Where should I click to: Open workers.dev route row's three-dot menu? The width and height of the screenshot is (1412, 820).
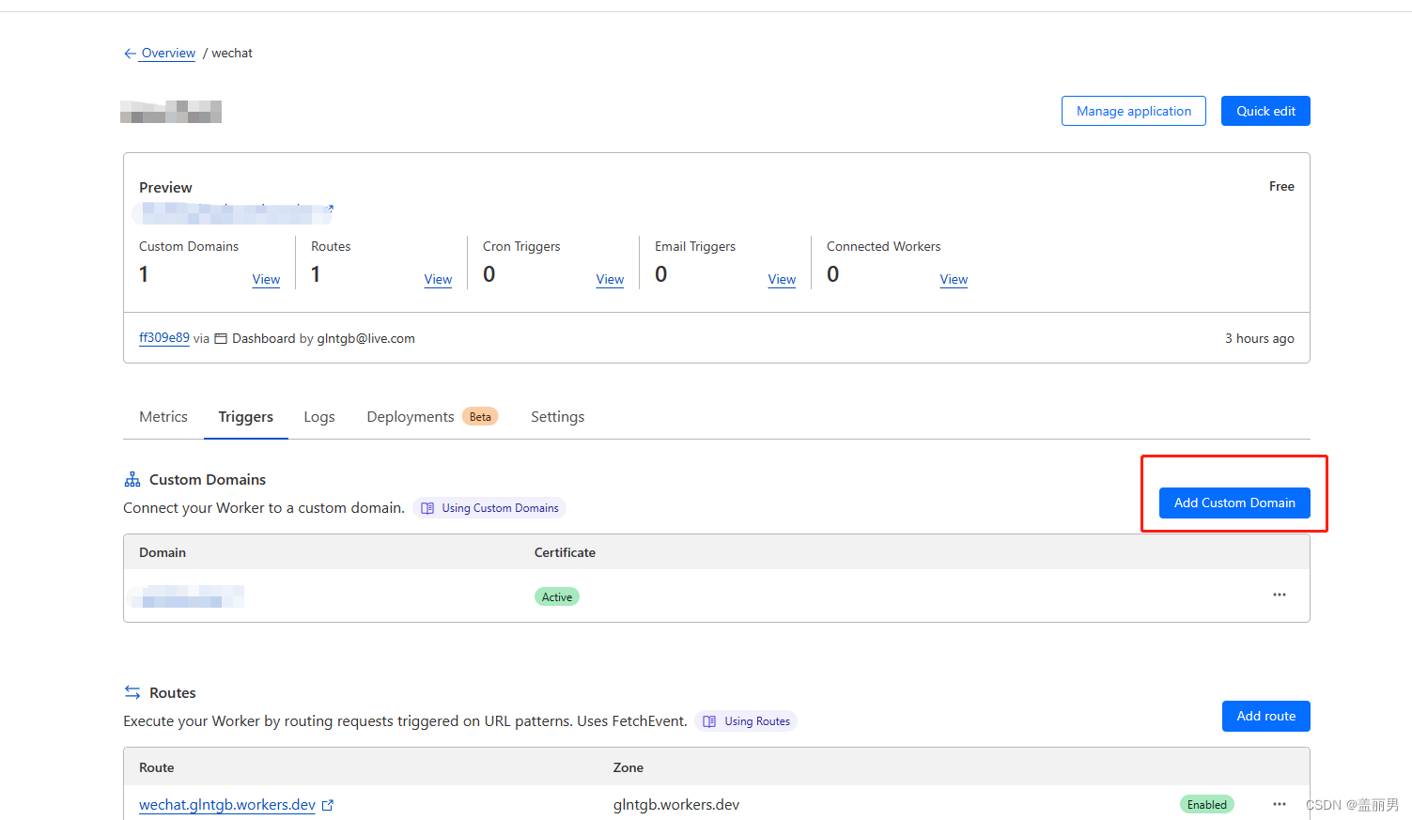click(x=1280, y=804)
